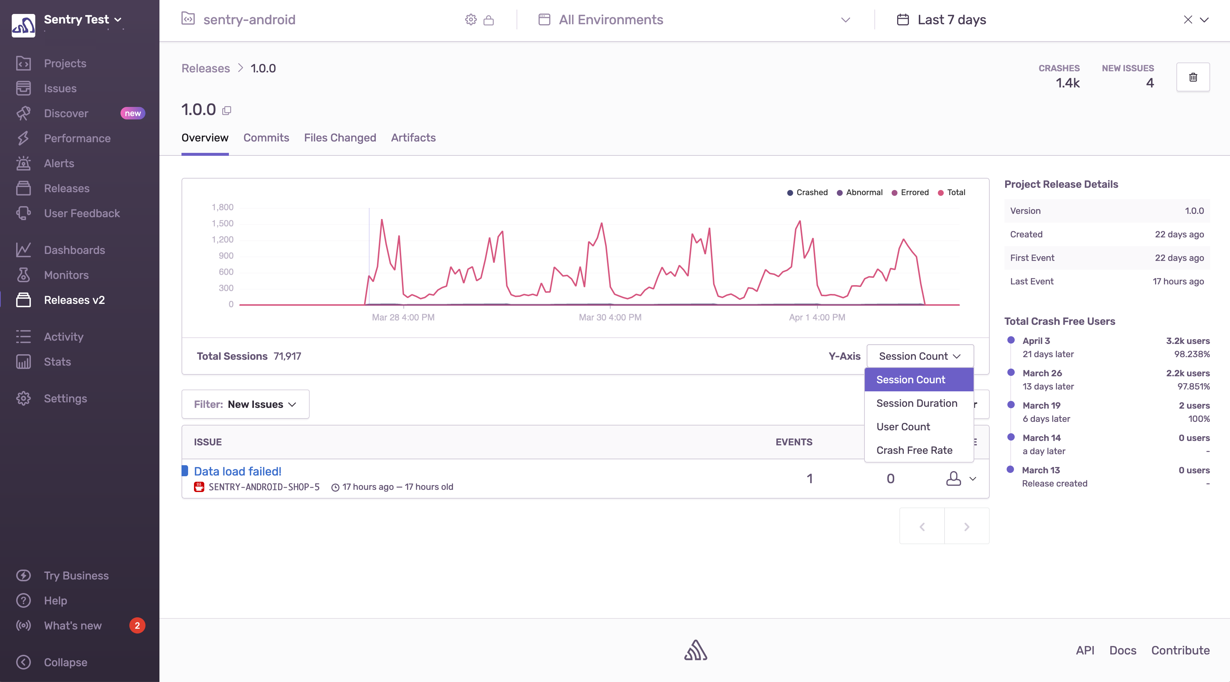Screen dimensions: 1230x682
Task: Toggle the Crashed series in chart legend
Action: 808,193
